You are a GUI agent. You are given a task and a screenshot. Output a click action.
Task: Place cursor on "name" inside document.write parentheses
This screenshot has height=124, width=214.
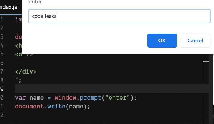coord(76,106)
